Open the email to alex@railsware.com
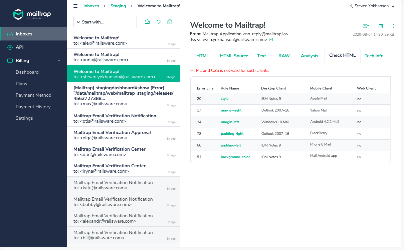Screen dimensions: 404x250 click(124, 40)
